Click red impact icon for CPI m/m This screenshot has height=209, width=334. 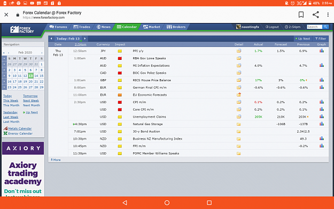(120, 102)
